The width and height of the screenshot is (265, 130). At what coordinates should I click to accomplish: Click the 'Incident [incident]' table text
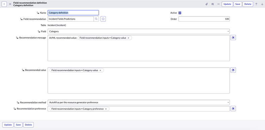click(x=57, y=25)
